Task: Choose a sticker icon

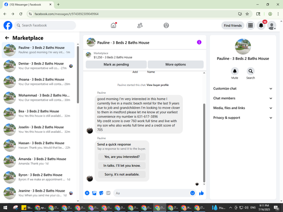Action: click(101, 193)
